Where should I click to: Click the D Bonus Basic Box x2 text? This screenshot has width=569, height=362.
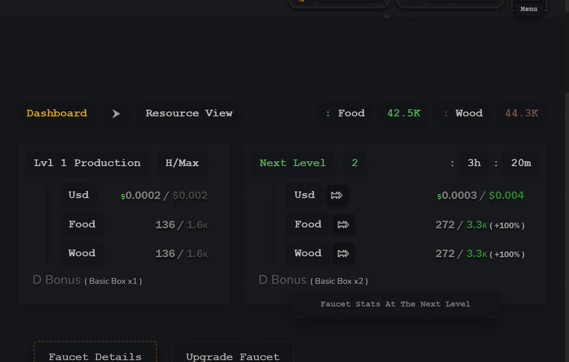[313, 280]
